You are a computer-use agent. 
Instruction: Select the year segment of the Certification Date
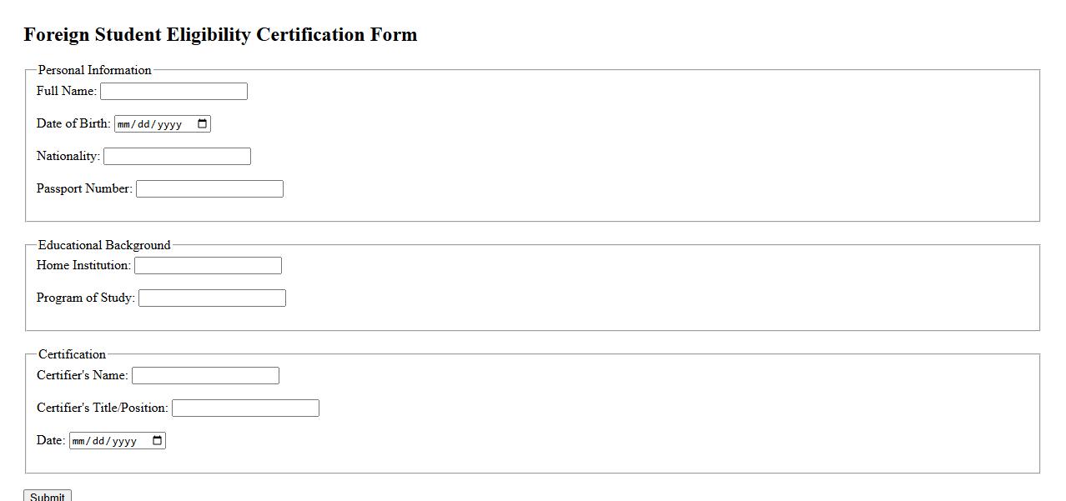pyautogui.click(x=123, y=441)
